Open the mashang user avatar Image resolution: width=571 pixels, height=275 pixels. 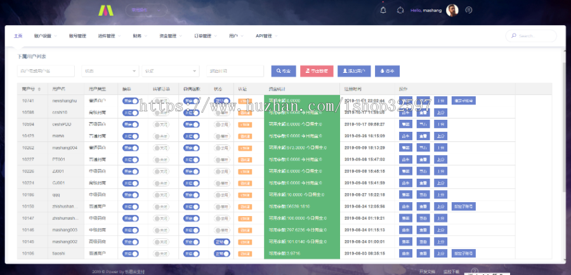452,10
